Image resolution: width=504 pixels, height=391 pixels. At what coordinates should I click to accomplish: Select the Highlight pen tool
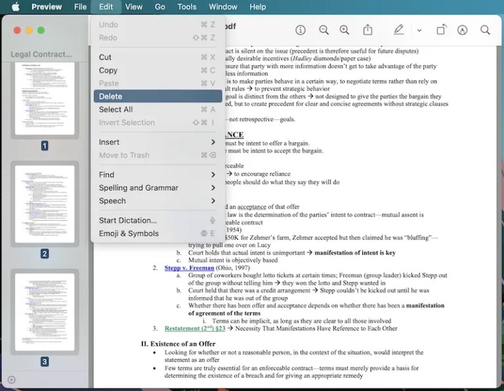(398, 30)
